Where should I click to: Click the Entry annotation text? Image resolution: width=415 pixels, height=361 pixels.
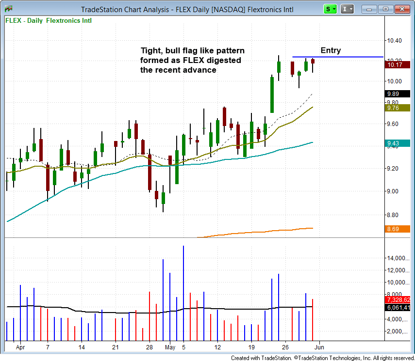click(330, 50)
